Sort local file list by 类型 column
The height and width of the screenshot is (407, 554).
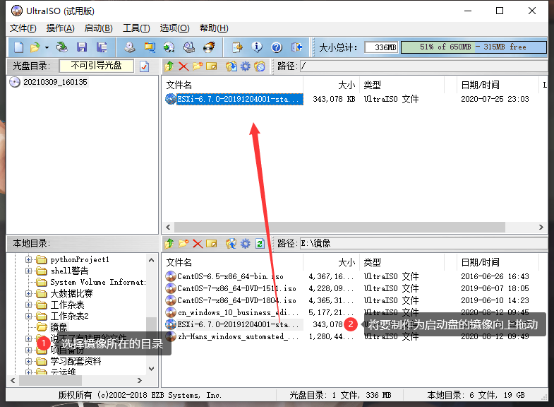pos(373,263)
